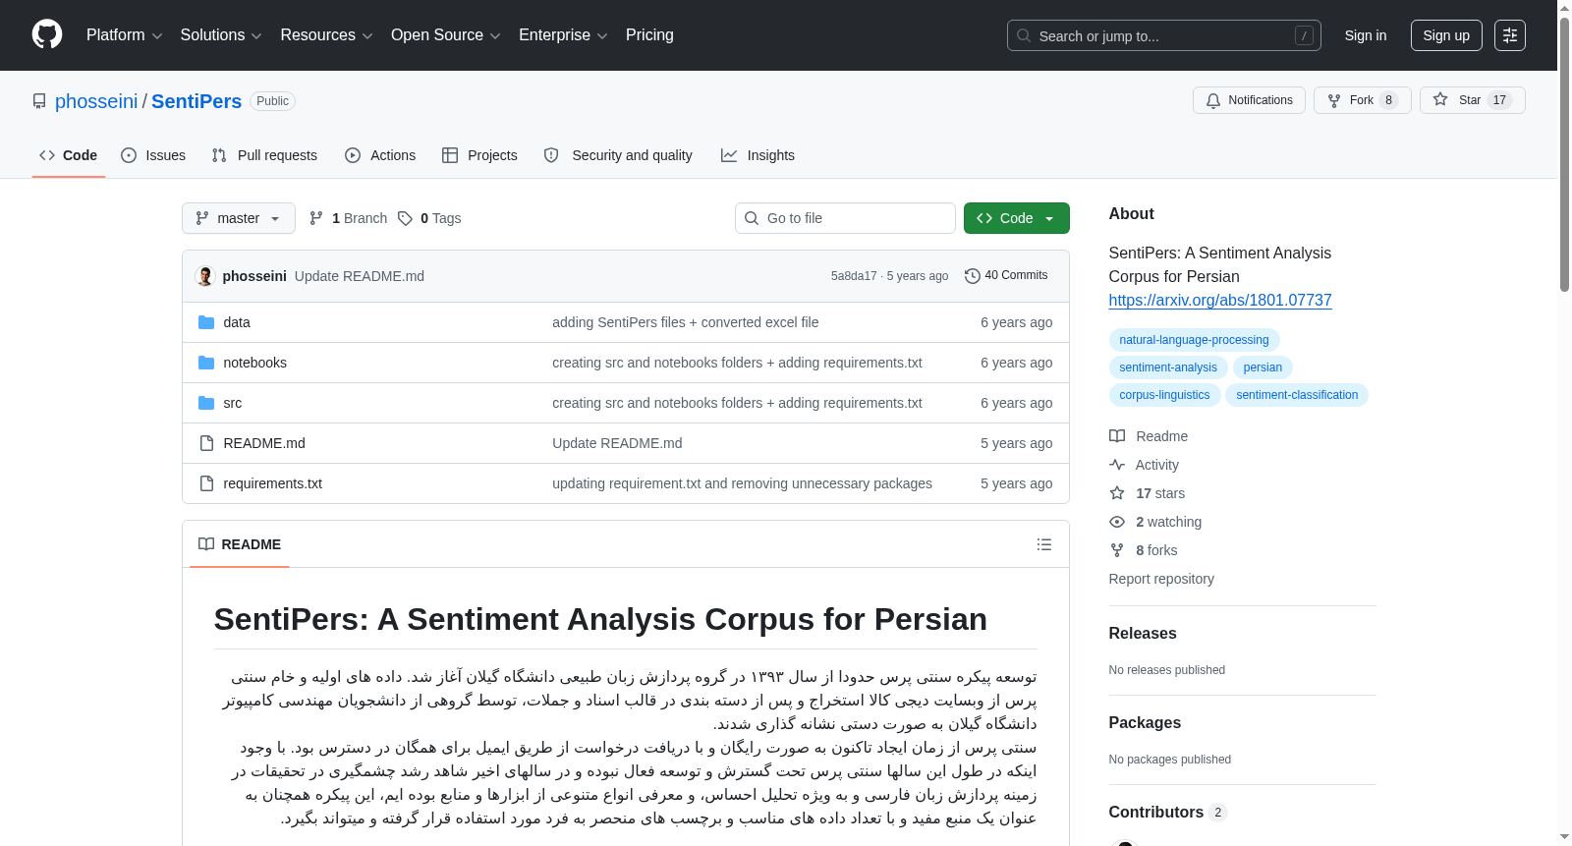1572x846 pixels.
Task: Click the Readme book icon in About
Action: pos(1117,436)
